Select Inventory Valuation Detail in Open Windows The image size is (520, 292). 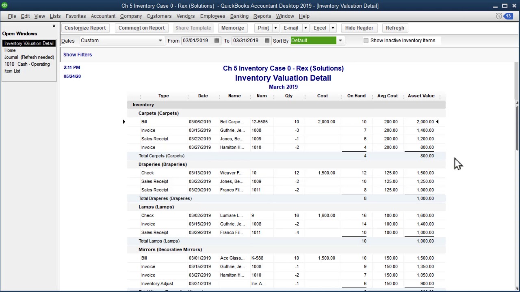click(x=29, y=43)
